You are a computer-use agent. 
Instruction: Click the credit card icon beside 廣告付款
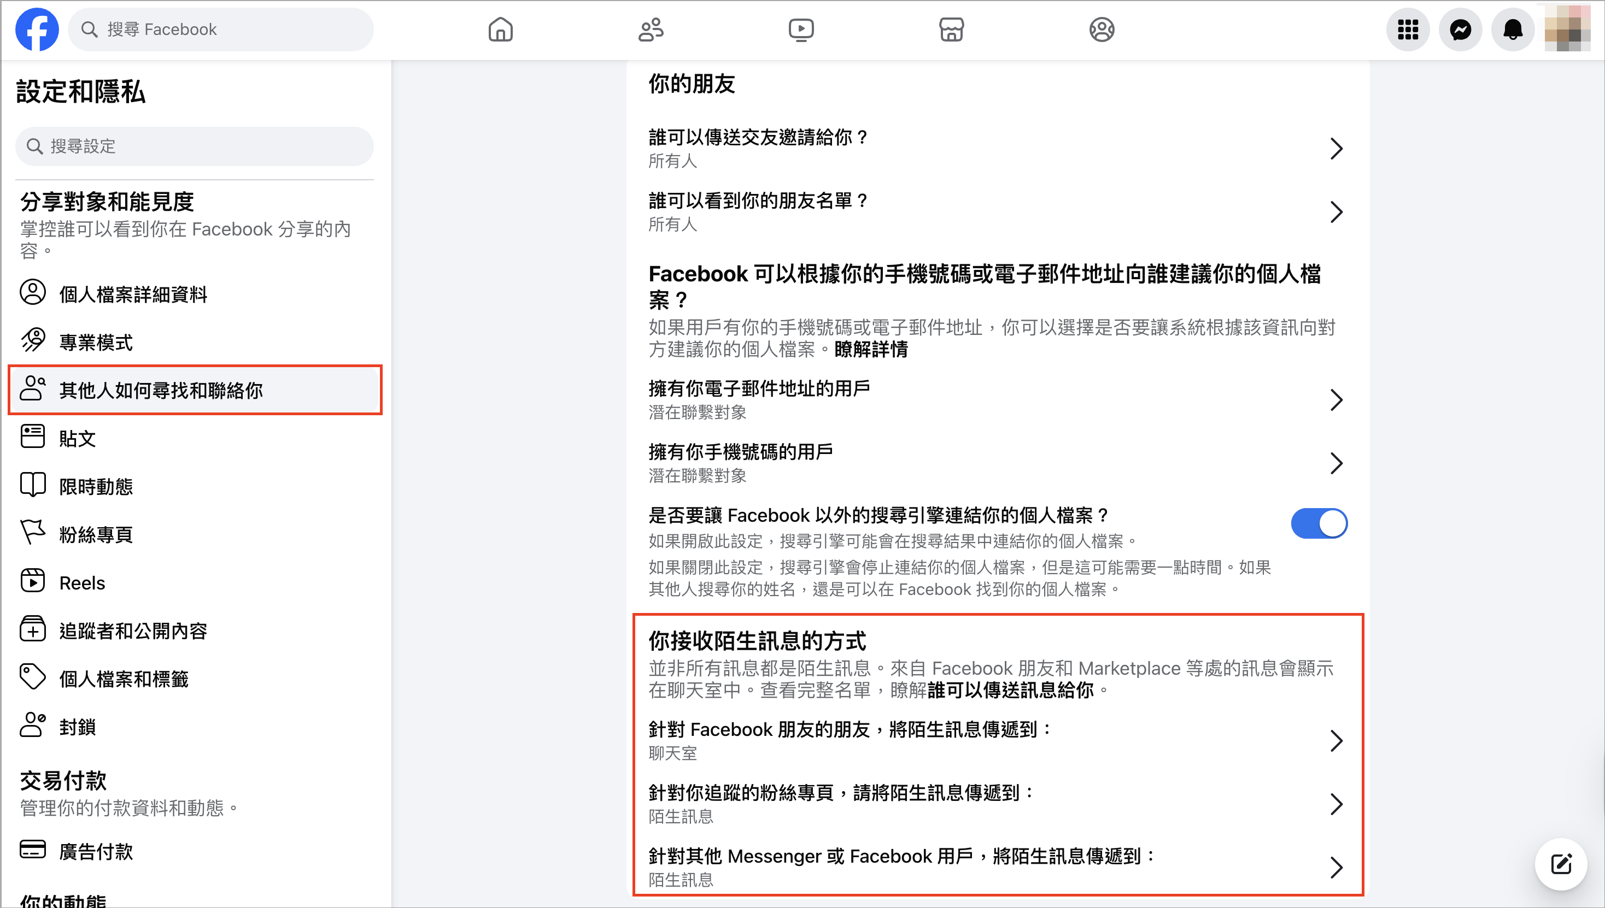pos(32,850)
